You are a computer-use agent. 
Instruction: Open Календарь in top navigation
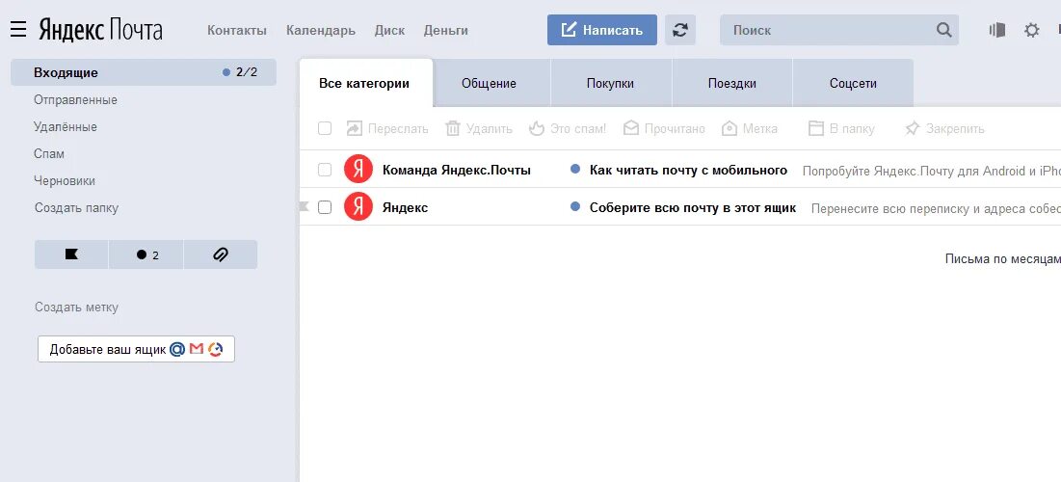tap(321, 31)
